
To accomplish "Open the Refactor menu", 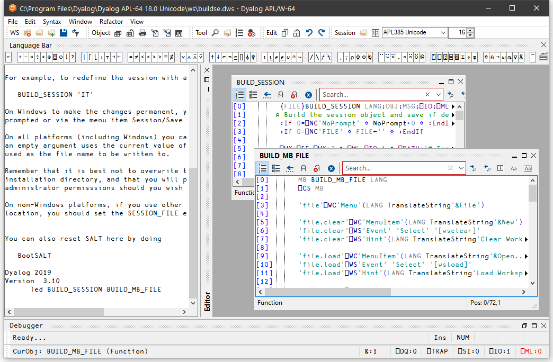I will 111,22.
